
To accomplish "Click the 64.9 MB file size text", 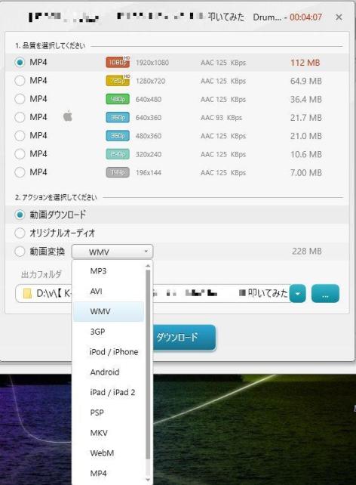I will [306, 81].
